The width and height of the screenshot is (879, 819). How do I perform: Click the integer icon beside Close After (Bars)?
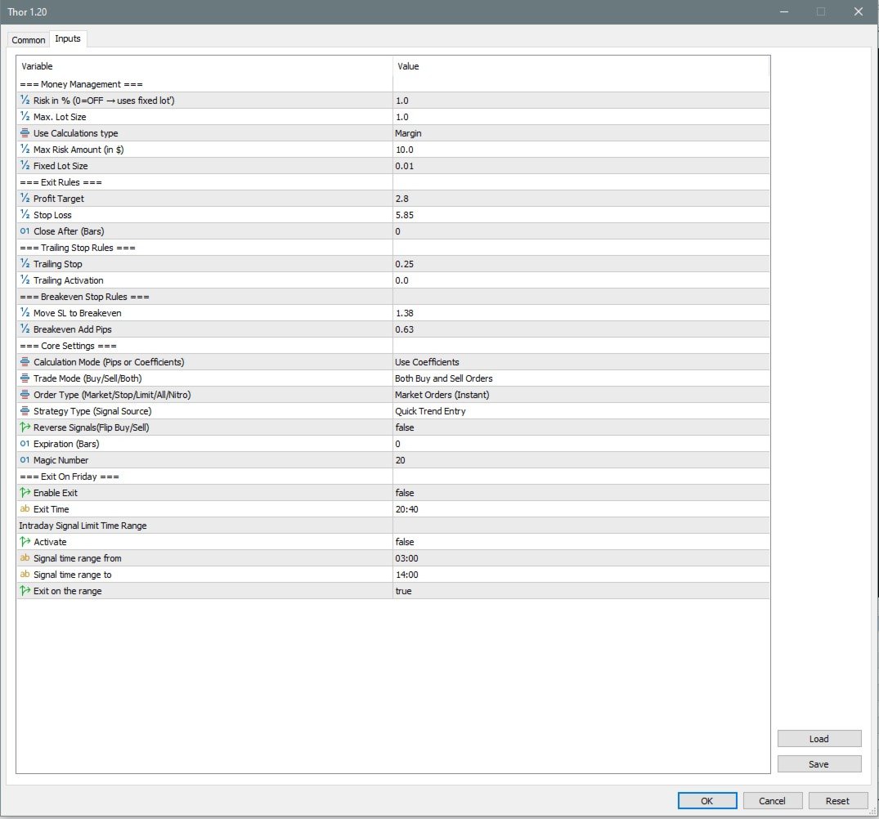point(25,230)
